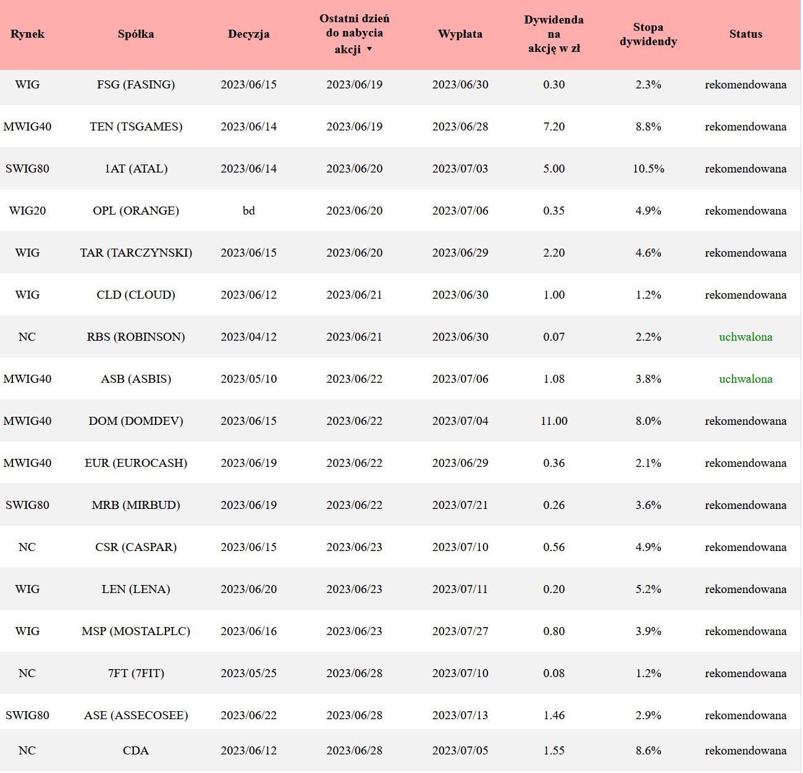
Task: Sort table by Spółka column header
Action: 136,34
